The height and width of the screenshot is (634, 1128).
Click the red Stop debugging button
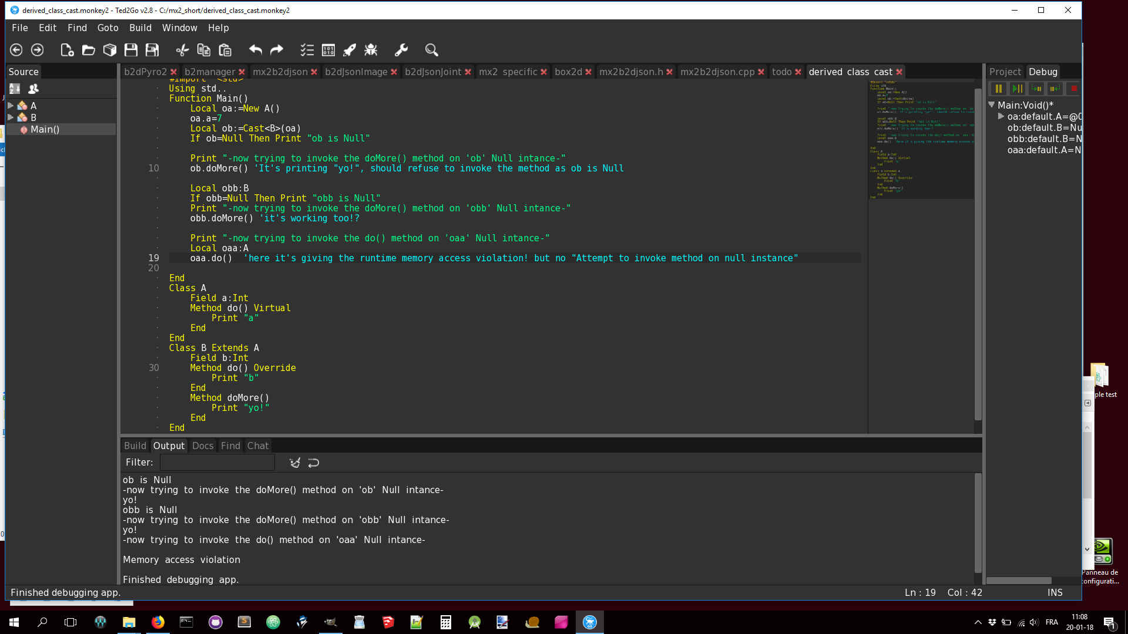1073,89
